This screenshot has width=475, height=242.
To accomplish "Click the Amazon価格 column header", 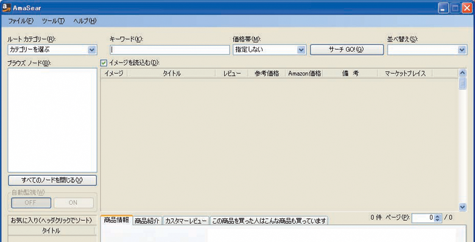I will (x=304, y=73).
